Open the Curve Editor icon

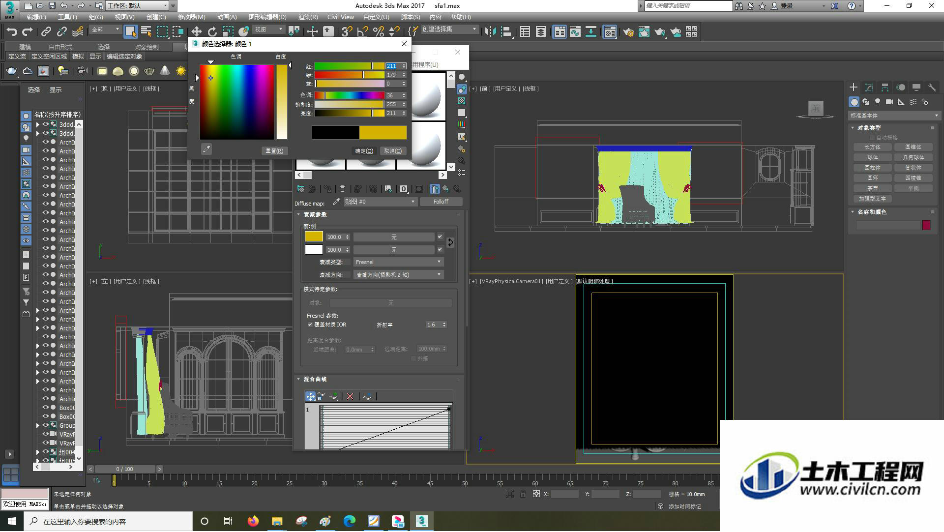[575, 32]
